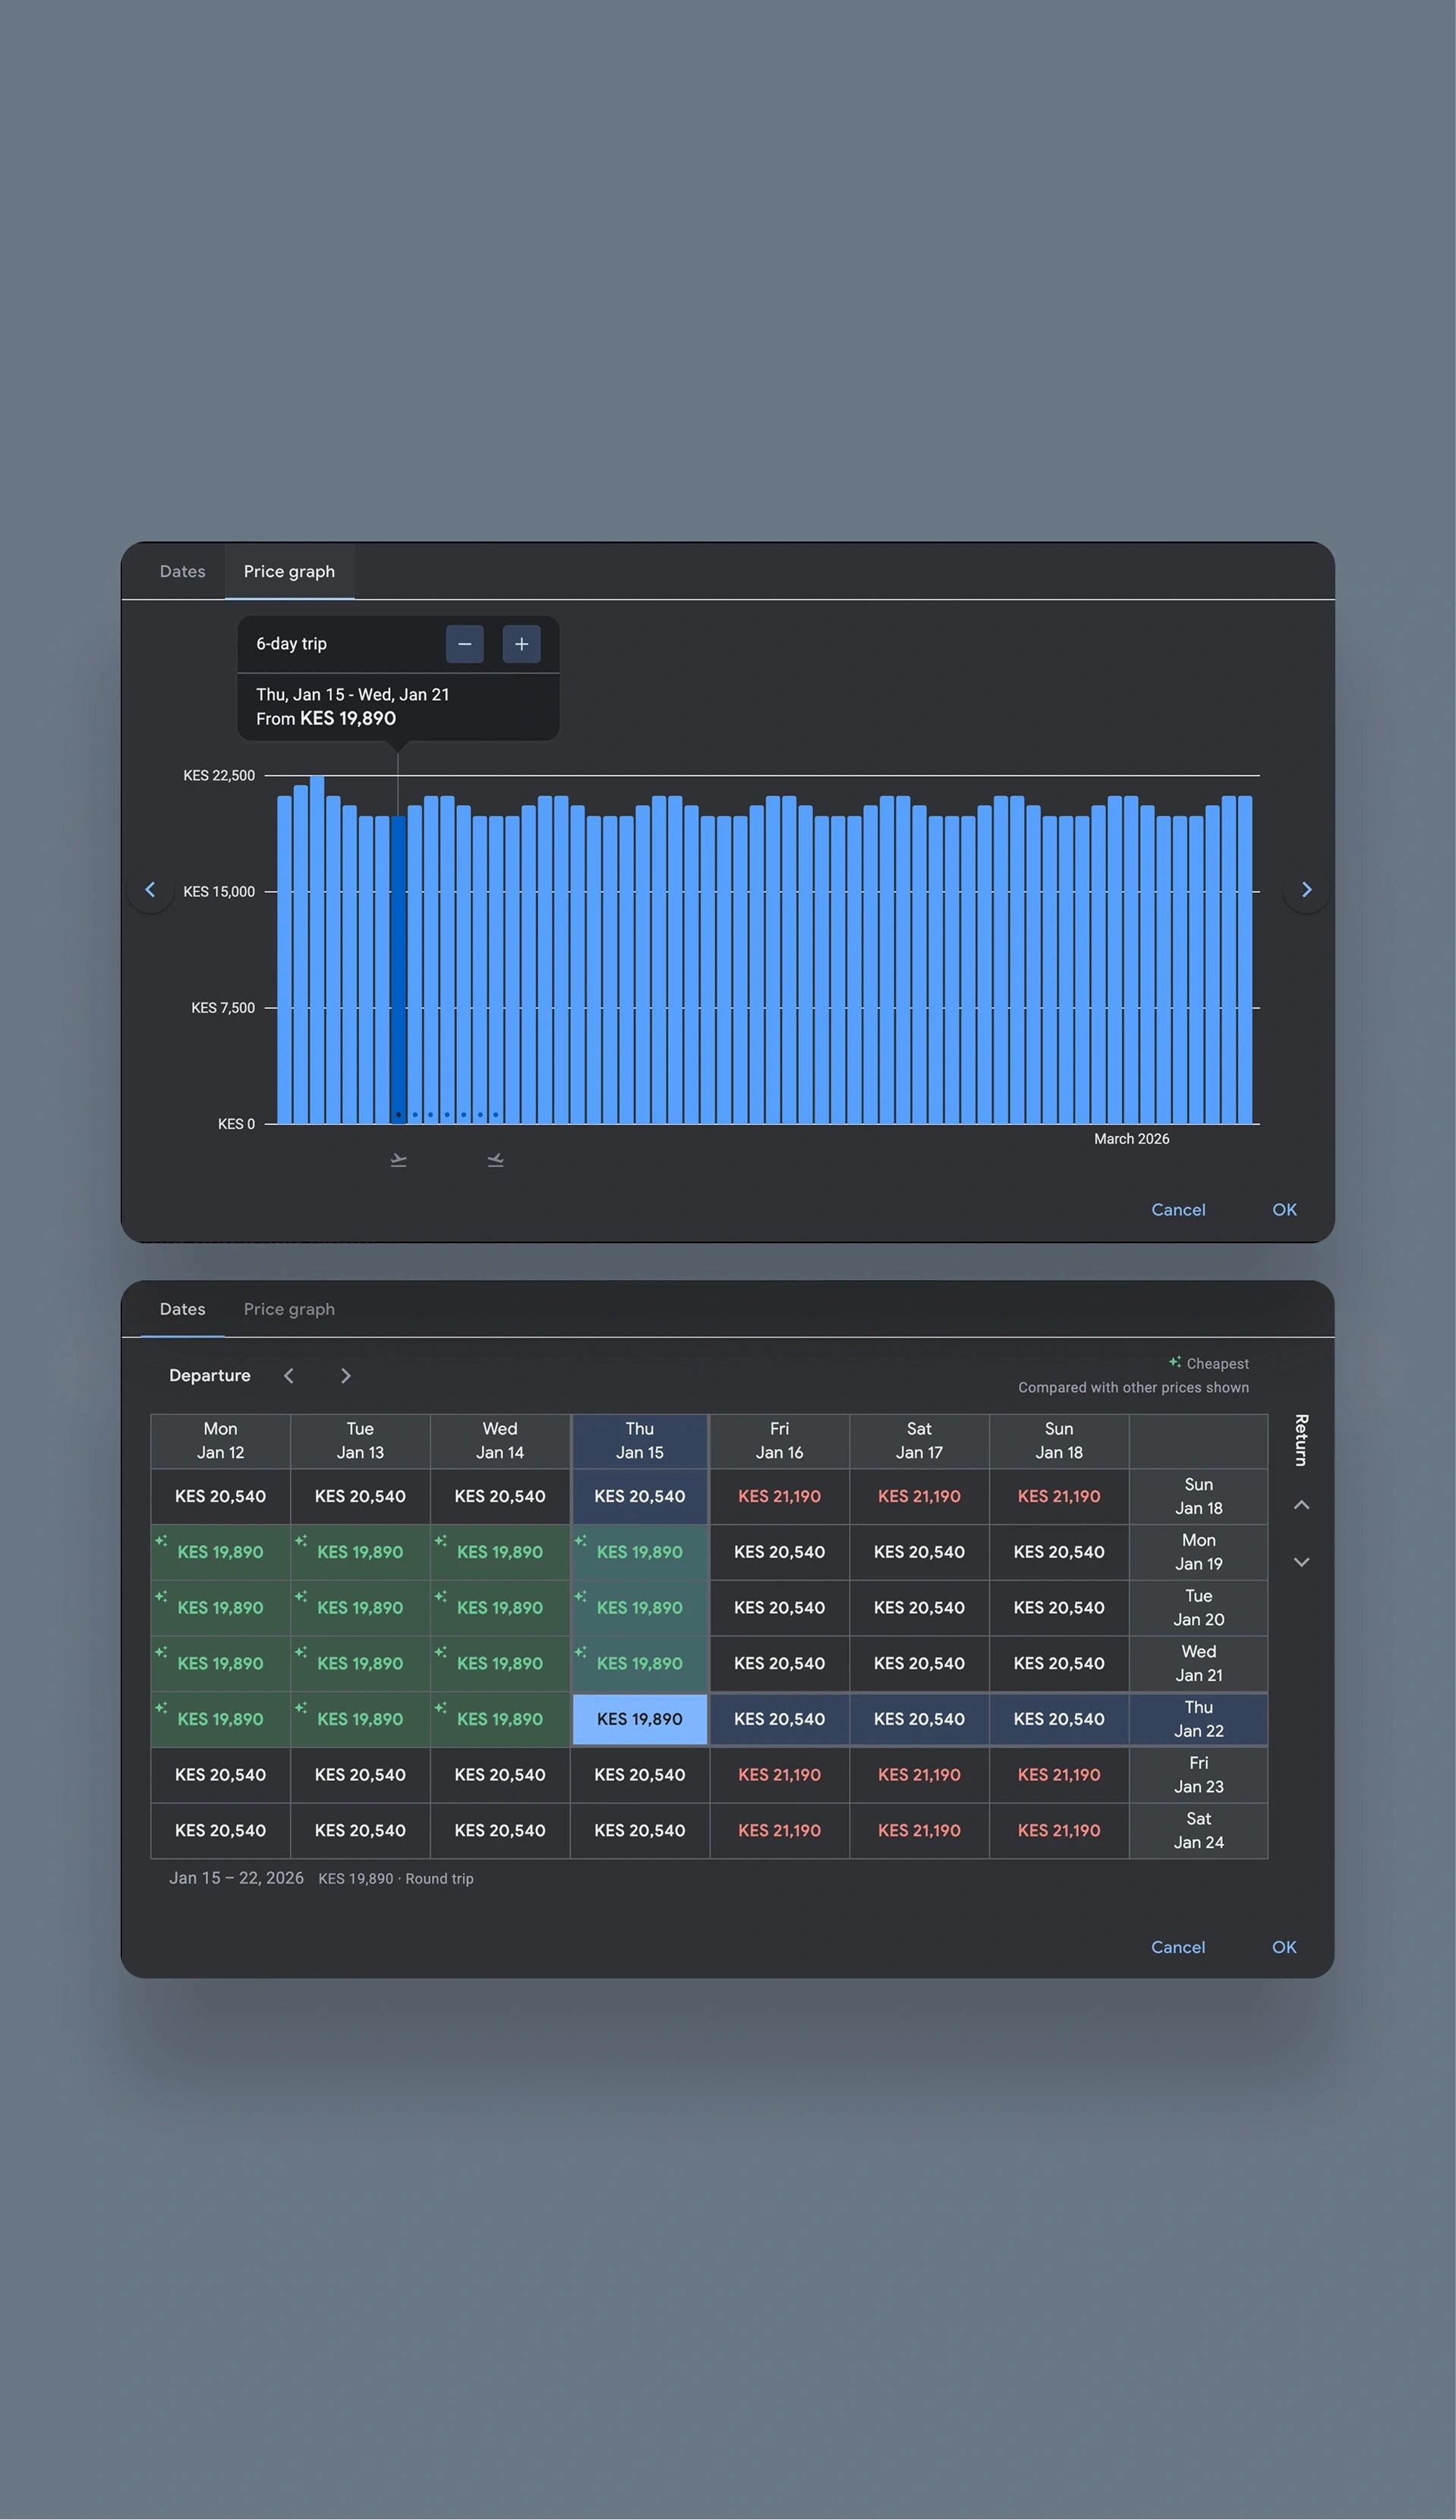Viewport: 1456px width, 2520px height.
Task: Click the previous chevron next to Departure
Action: coord(288,1375)
